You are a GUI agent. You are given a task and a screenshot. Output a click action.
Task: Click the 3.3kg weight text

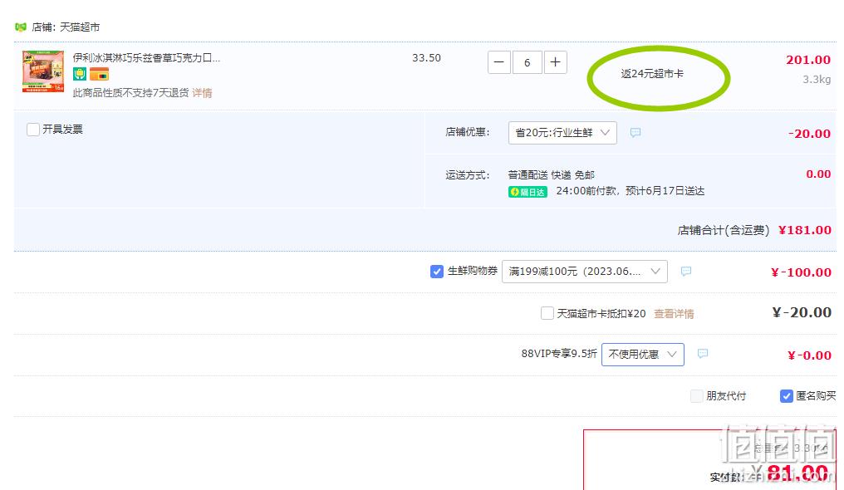click(817, 80)
